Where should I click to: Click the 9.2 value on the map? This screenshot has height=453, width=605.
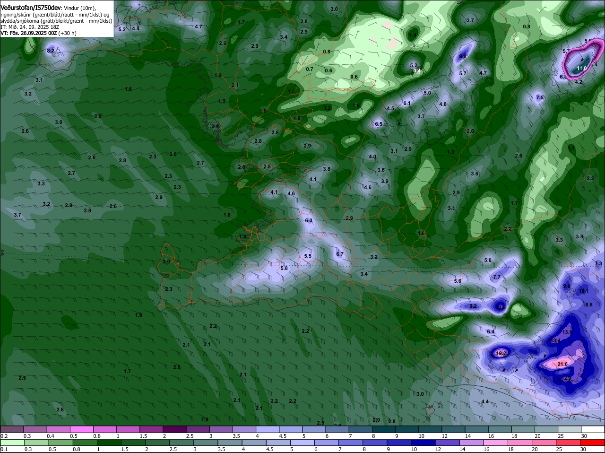(473, 306)
